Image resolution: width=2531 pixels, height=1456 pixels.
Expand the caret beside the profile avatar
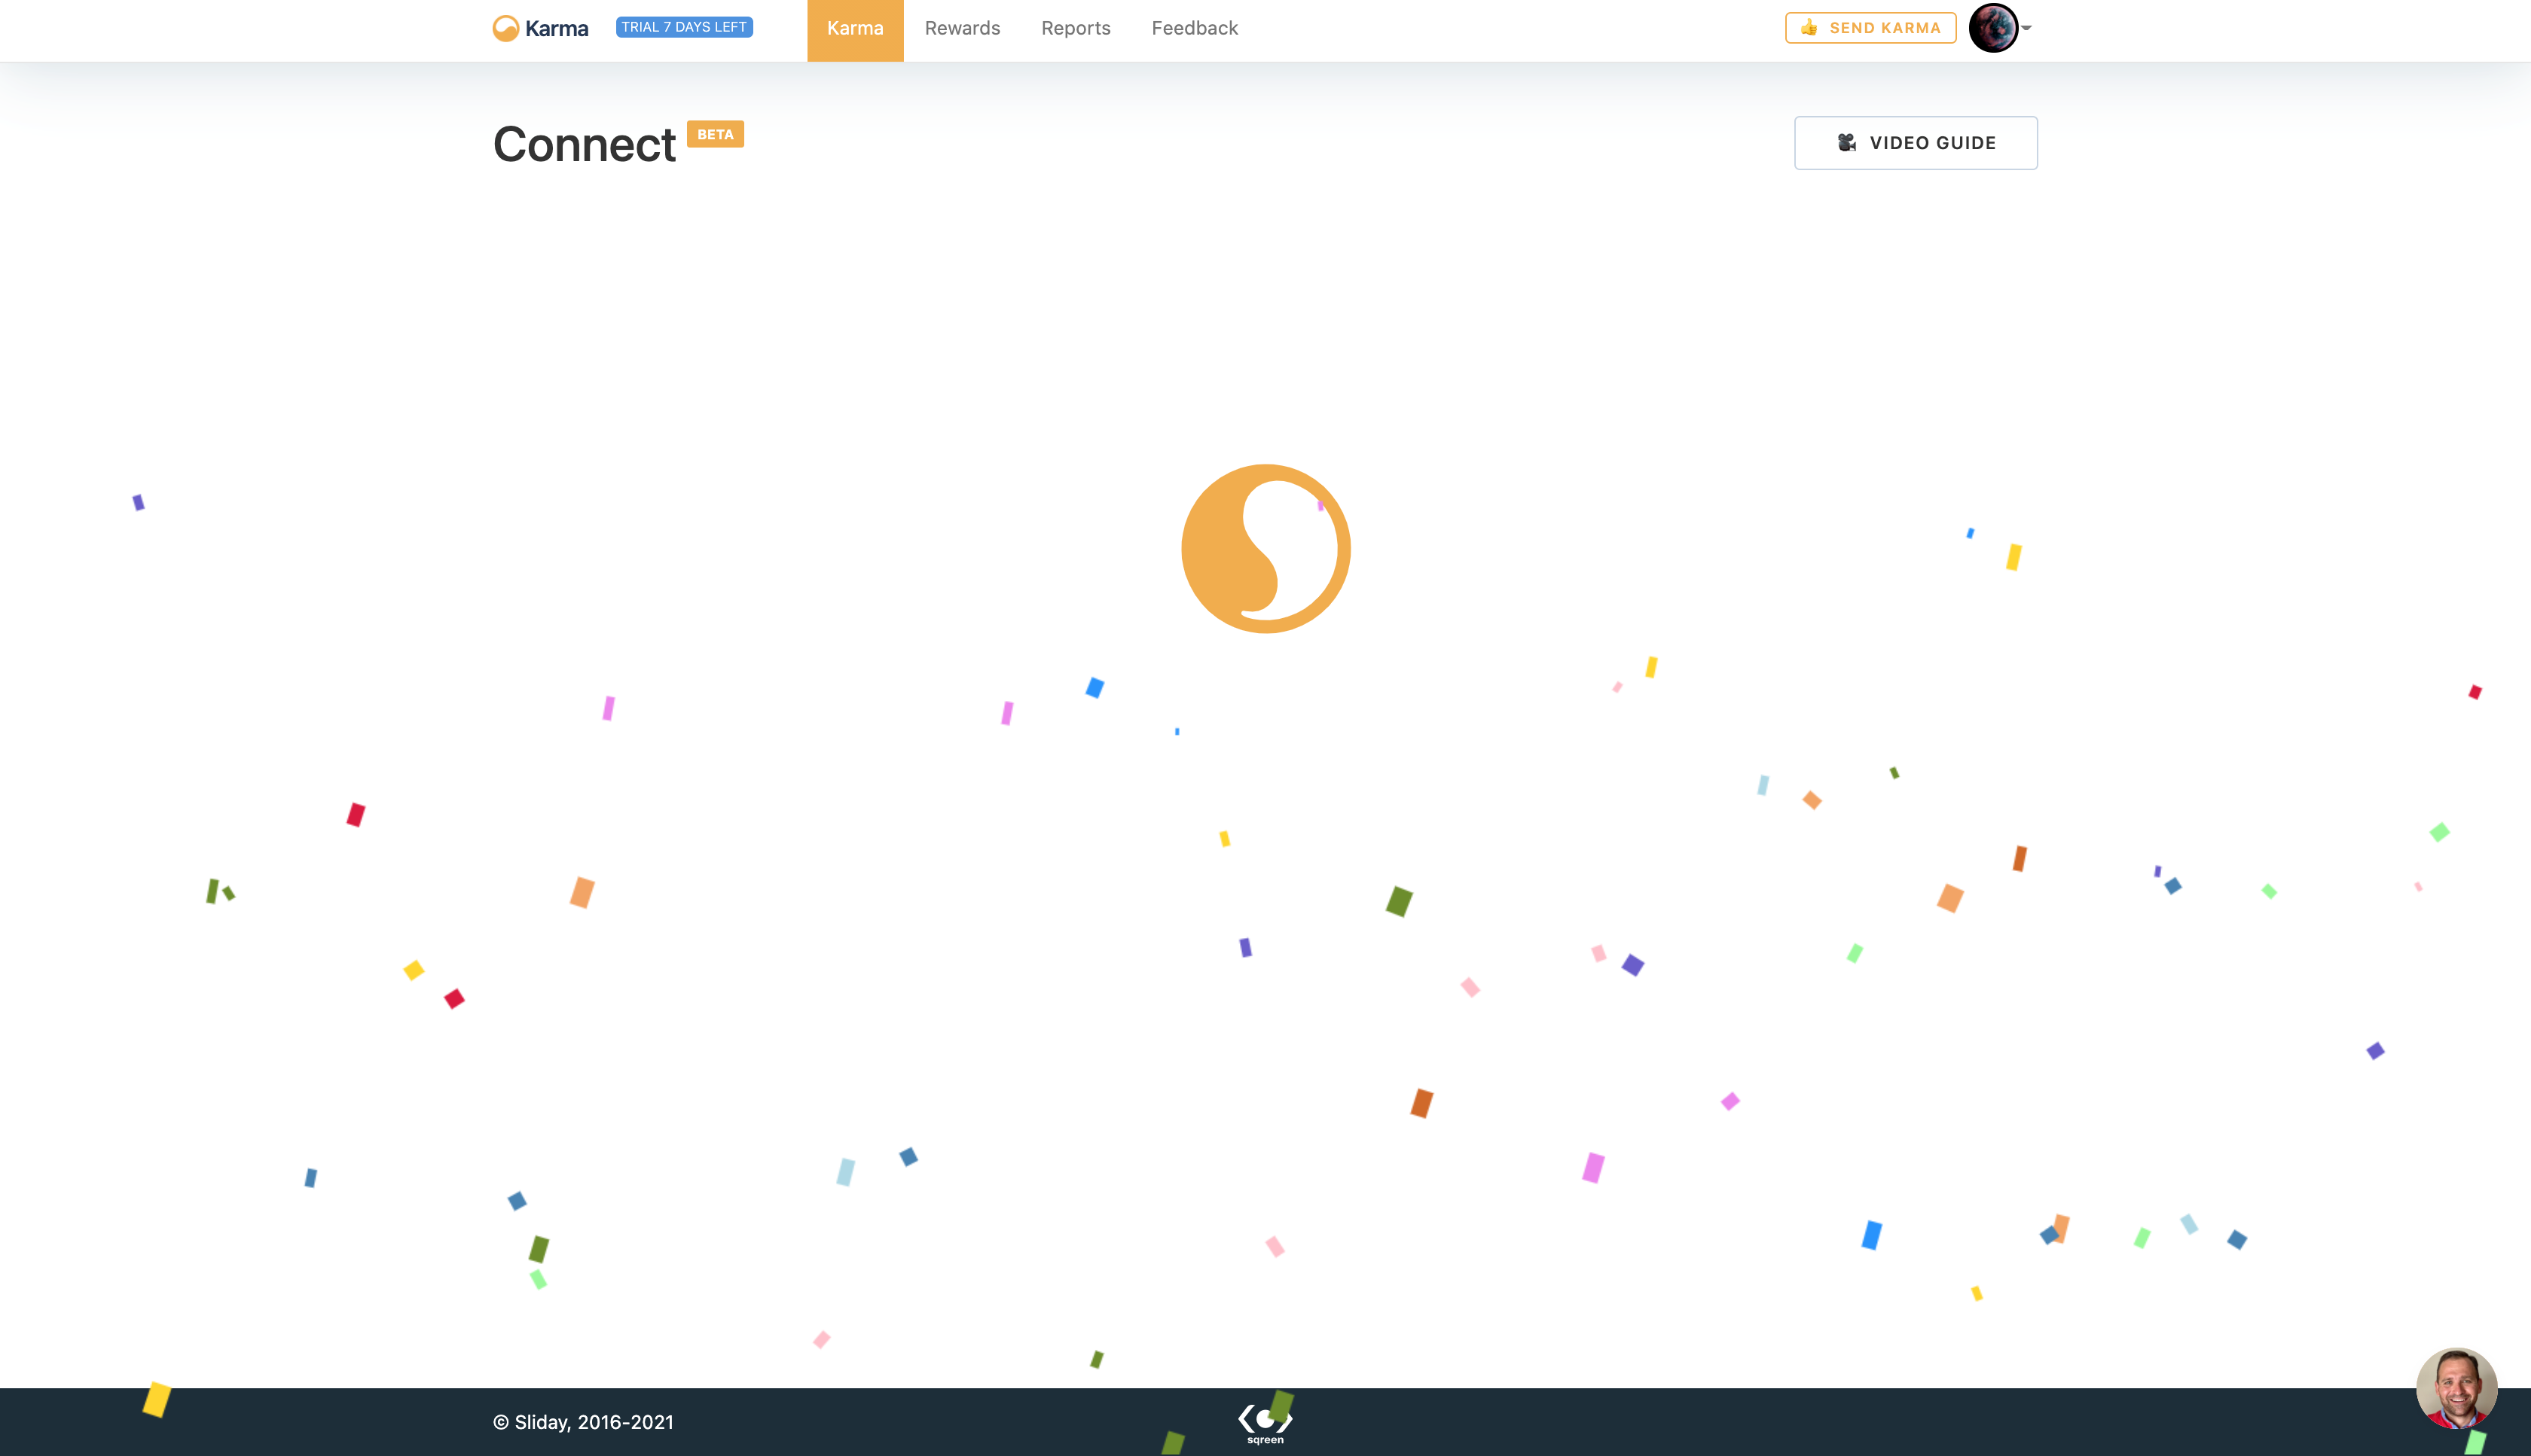pos(2027,28)
